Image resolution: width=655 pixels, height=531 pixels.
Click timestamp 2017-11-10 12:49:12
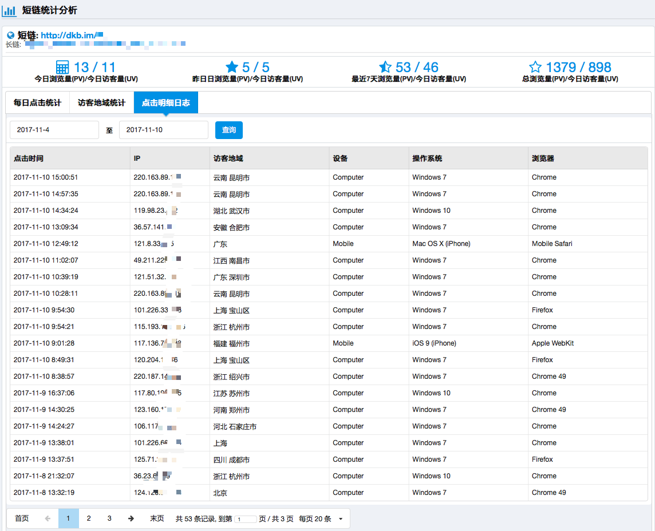46,244
